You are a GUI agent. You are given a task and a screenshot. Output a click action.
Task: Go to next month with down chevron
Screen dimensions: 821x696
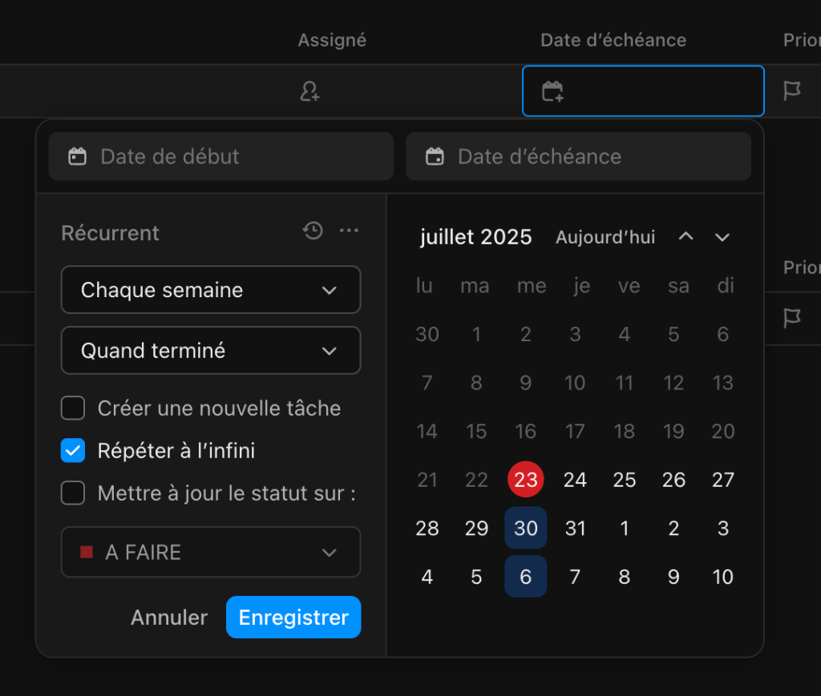tap(722, 237)
